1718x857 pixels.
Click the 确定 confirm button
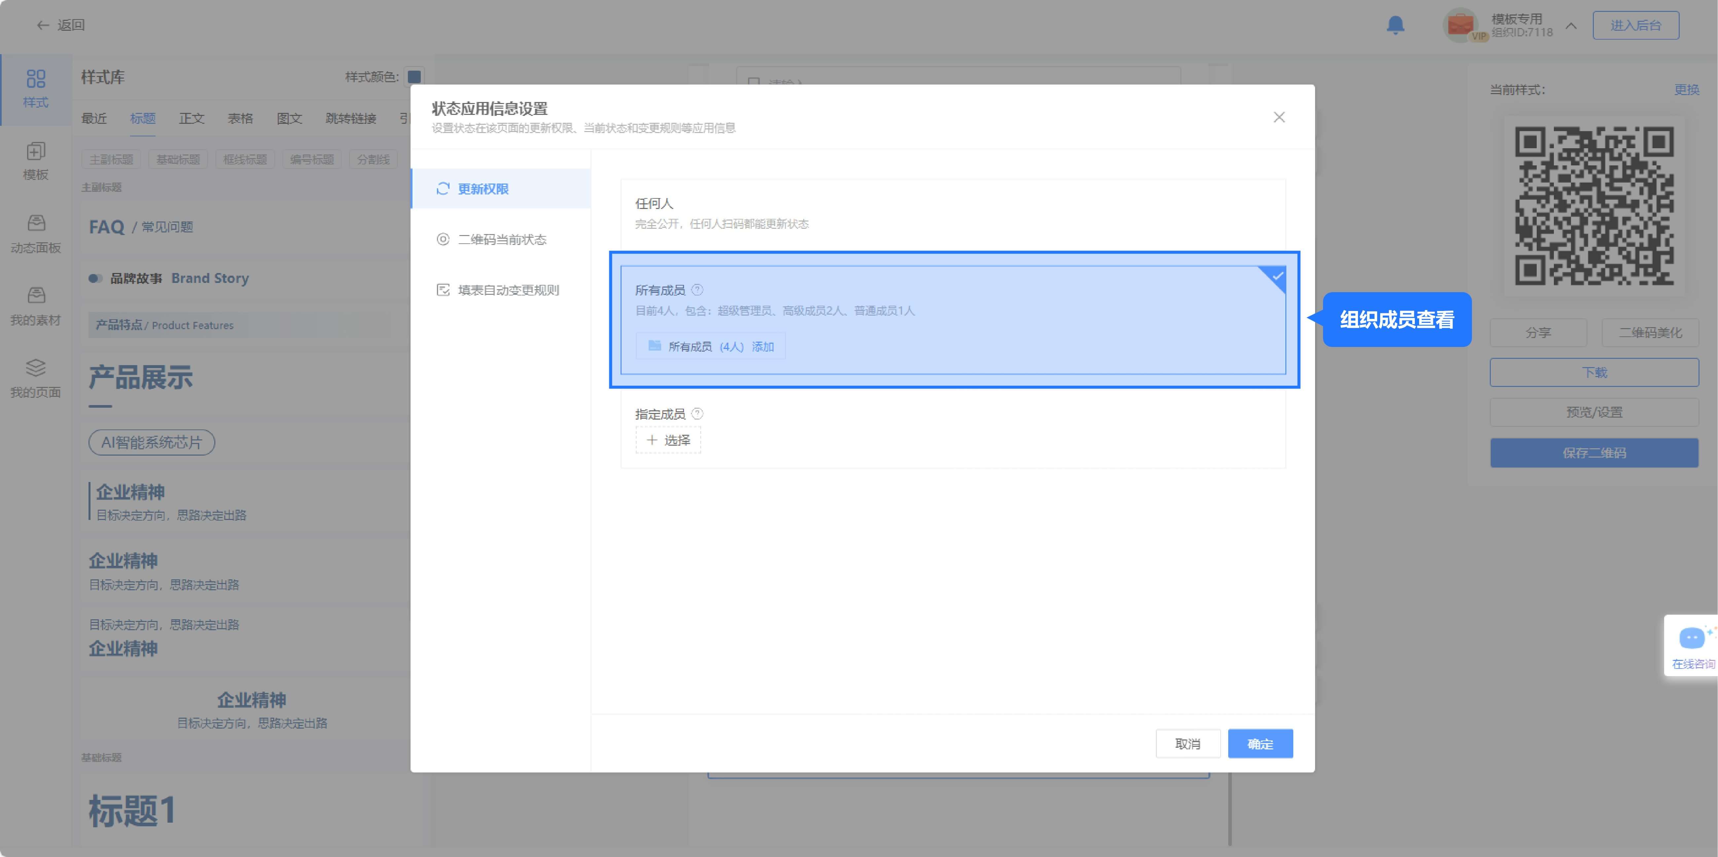1260,744
